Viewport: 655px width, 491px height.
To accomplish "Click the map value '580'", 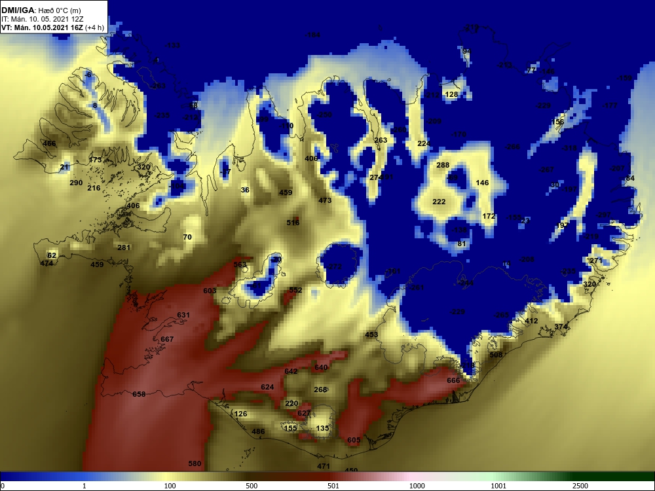I will pos(195,464).
